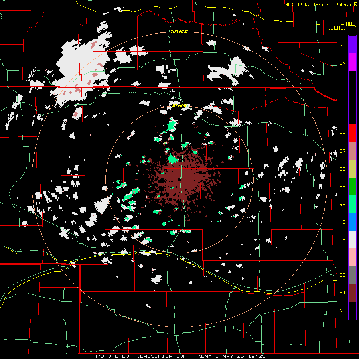Image resolution: width=359 pixels, height=359 pixels.
Task: Select the red HA legend color swatch
Action: [352, 133]
